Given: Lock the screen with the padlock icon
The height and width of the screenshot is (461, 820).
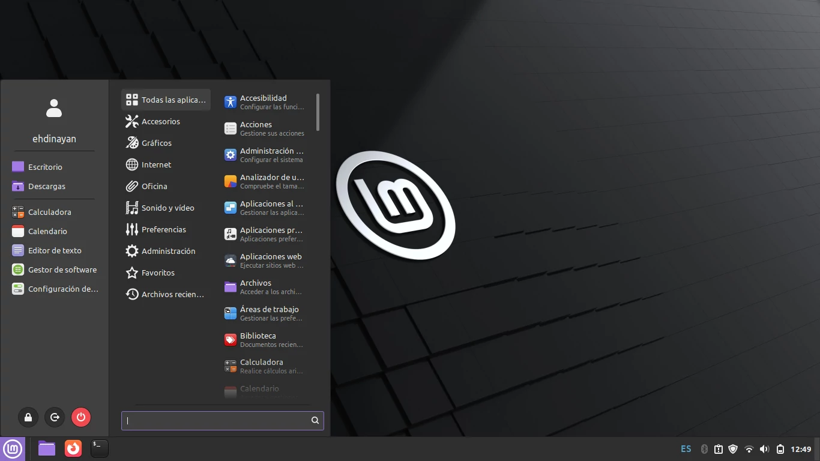Looking at the screenshot, I should (28, 417).
